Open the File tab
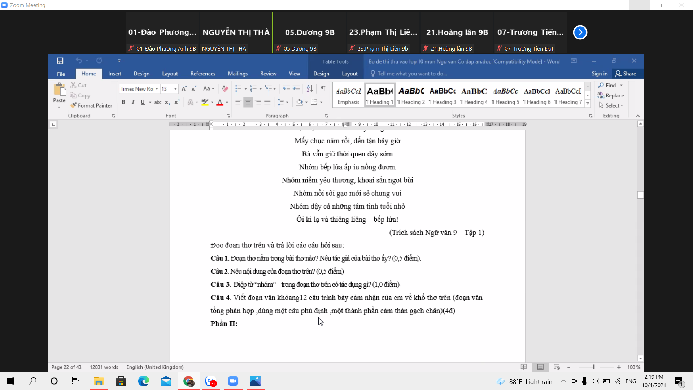The height and width of the screenshot is (390, 693). click(x=61, y=74)
